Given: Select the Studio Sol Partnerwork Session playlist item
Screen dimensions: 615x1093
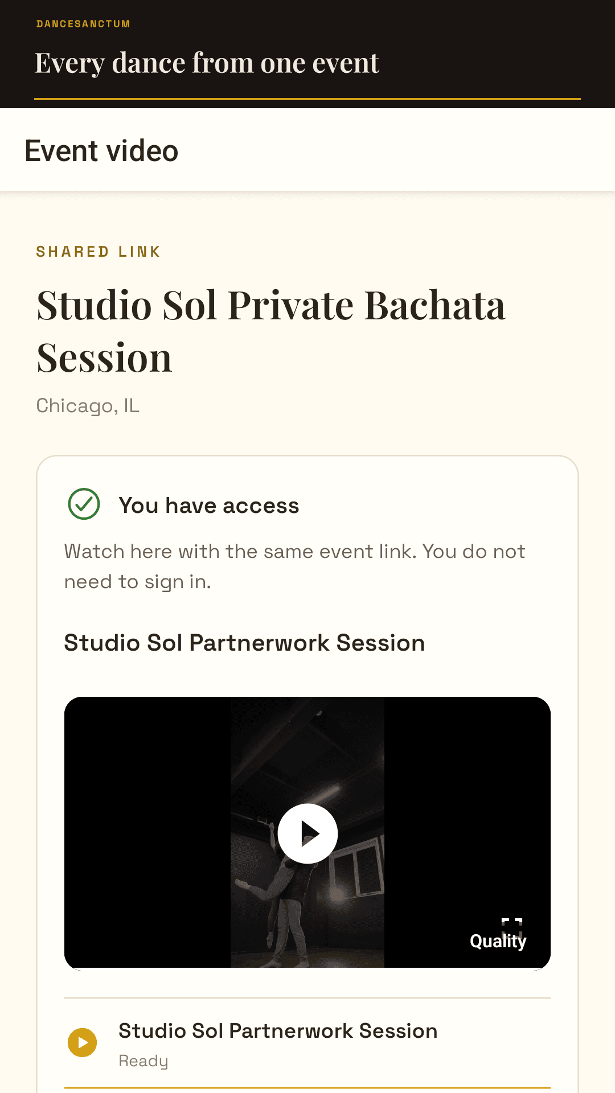Looking at the screenshot, I should tap(307, 1044).
